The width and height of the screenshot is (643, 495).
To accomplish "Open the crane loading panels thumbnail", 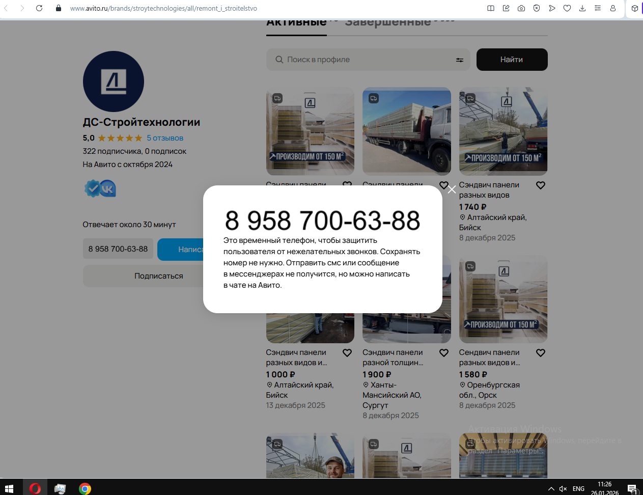I will (504, 131).
